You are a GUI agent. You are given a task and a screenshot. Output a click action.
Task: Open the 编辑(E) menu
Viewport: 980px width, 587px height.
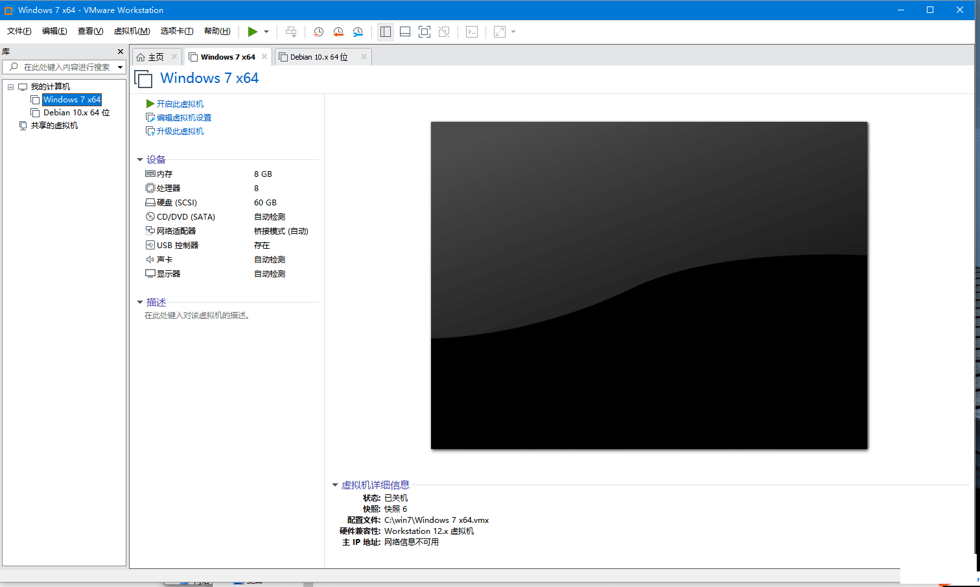[54, 31]
